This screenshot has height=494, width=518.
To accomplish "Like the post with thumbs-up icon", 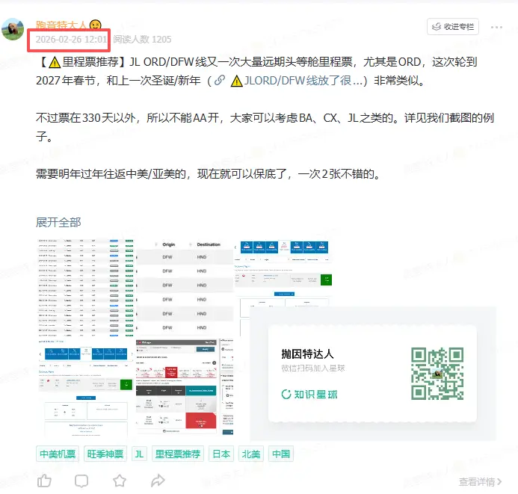I will (x=44, y=481).
